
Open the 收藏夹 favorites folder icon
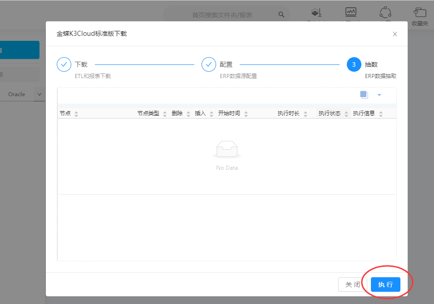419,12
